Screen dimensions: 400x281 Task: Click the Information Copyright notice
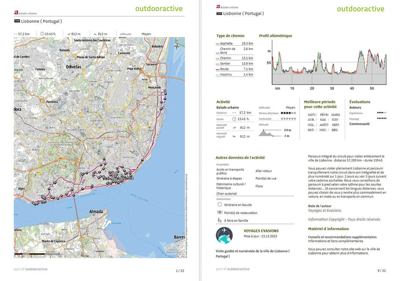click(x=345, y=219)
